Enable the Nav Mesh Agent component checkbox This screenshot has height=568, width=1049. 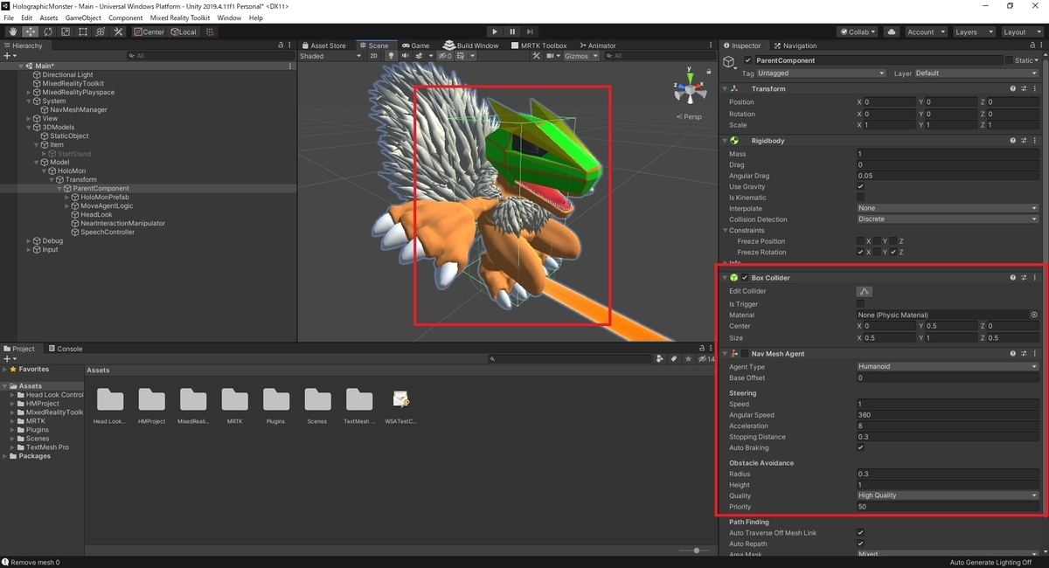[745, 354]
